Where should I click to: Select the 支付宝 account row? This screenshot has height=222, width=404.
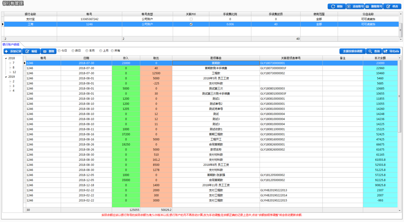pyautogui.click(x=201, y=19)
